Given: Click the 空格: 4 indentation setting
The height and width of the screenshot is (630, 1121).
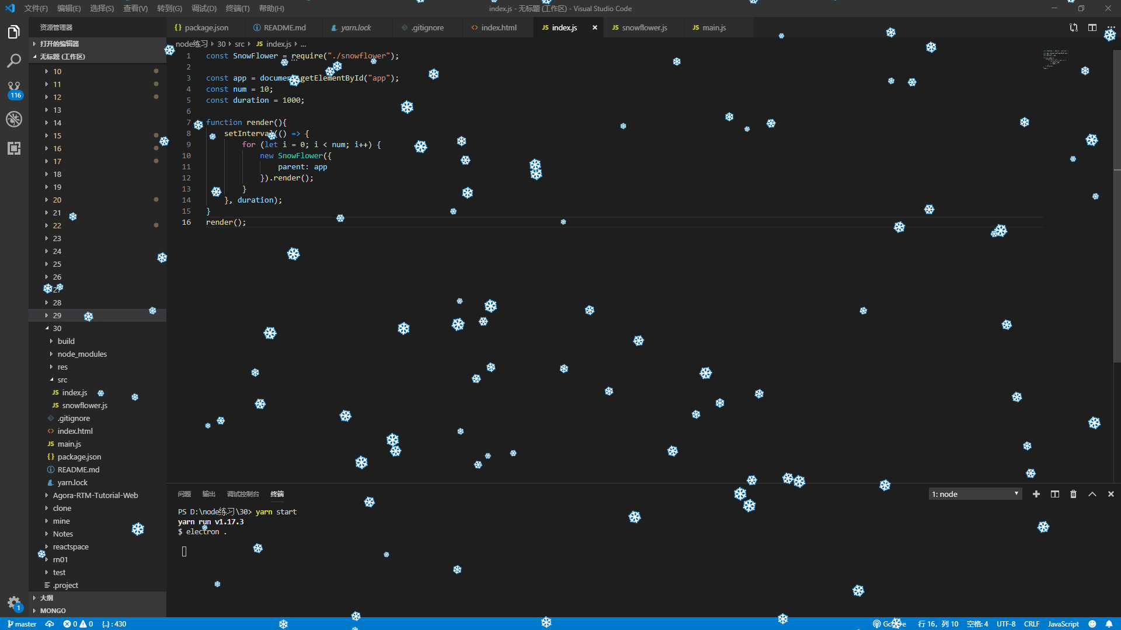Looking at the screenshot, I should point(977,624).
